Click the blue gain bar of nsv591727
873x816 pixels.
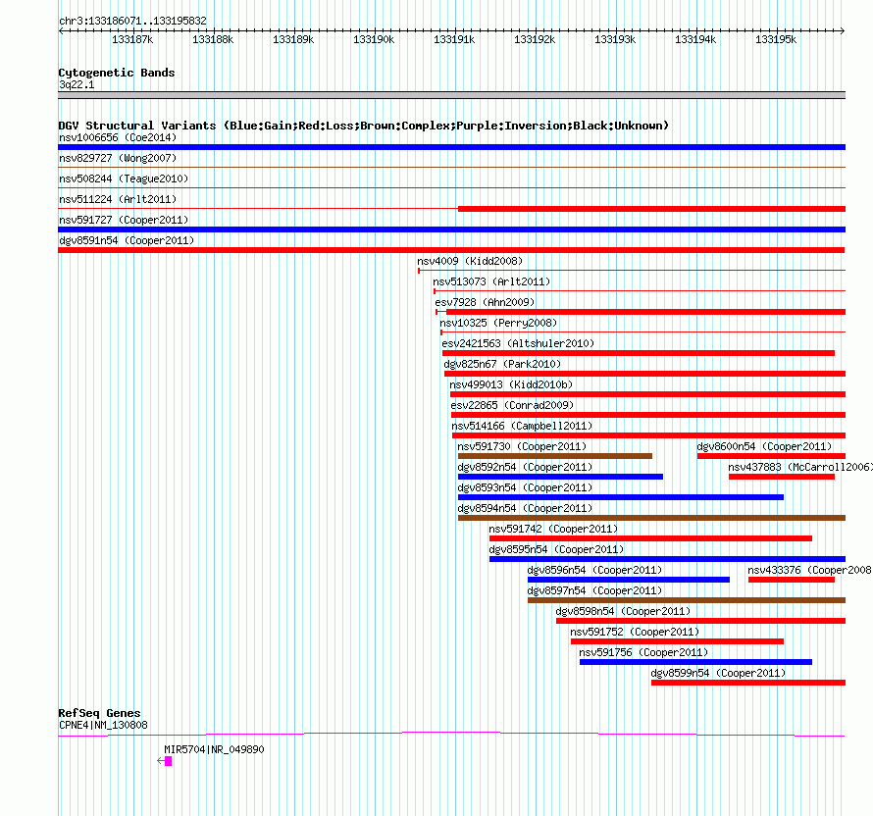tap(451, 229)
